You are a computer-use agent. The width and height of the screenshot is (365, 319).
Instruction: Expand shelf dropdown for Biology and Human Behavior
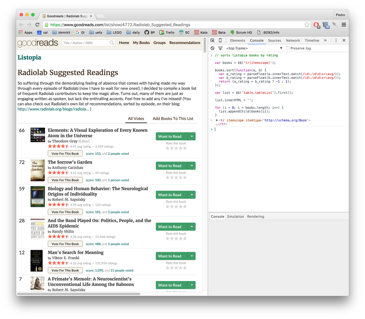pyautogui.click(x=192, y=195)
